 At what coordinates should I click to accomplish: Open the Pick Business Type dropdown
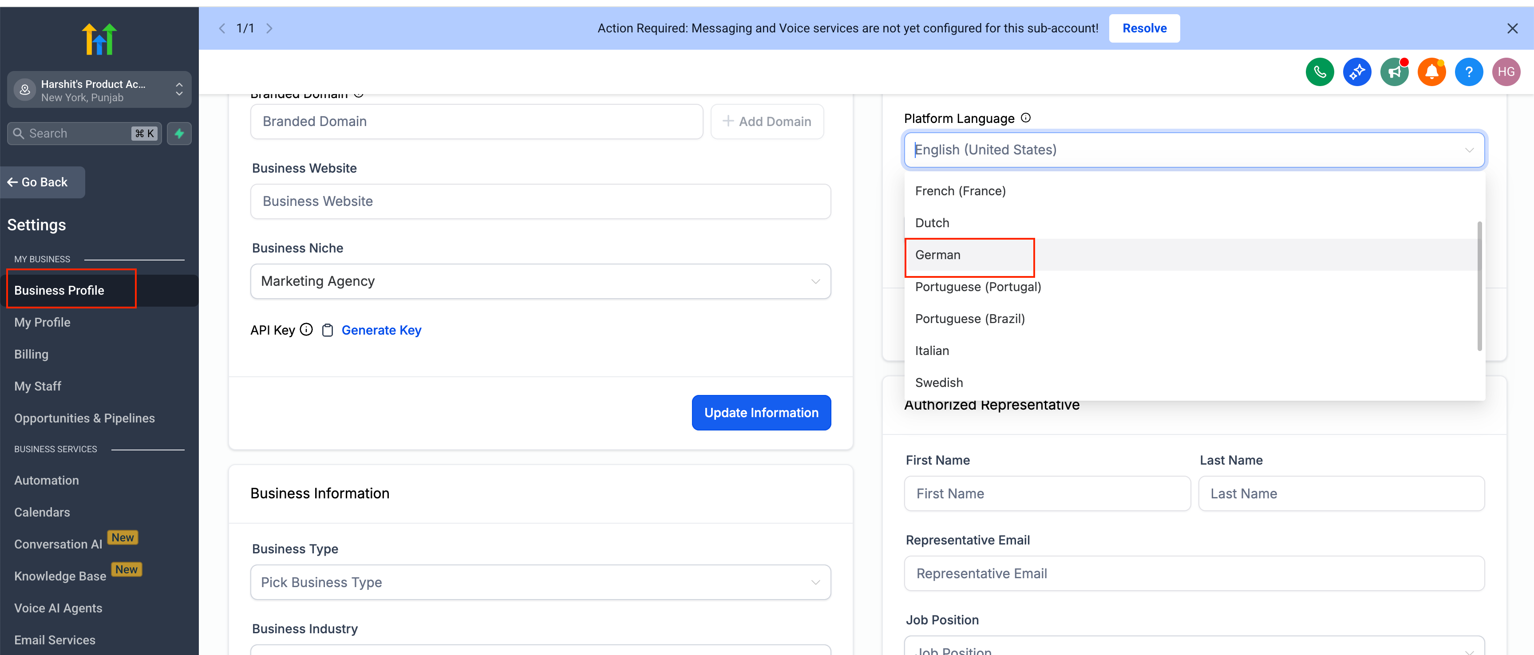540,582
